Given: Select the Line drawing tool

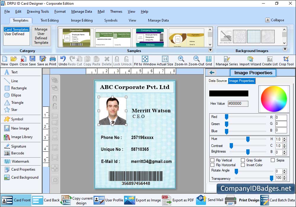Looking at the screenshot, I should 11,81.
